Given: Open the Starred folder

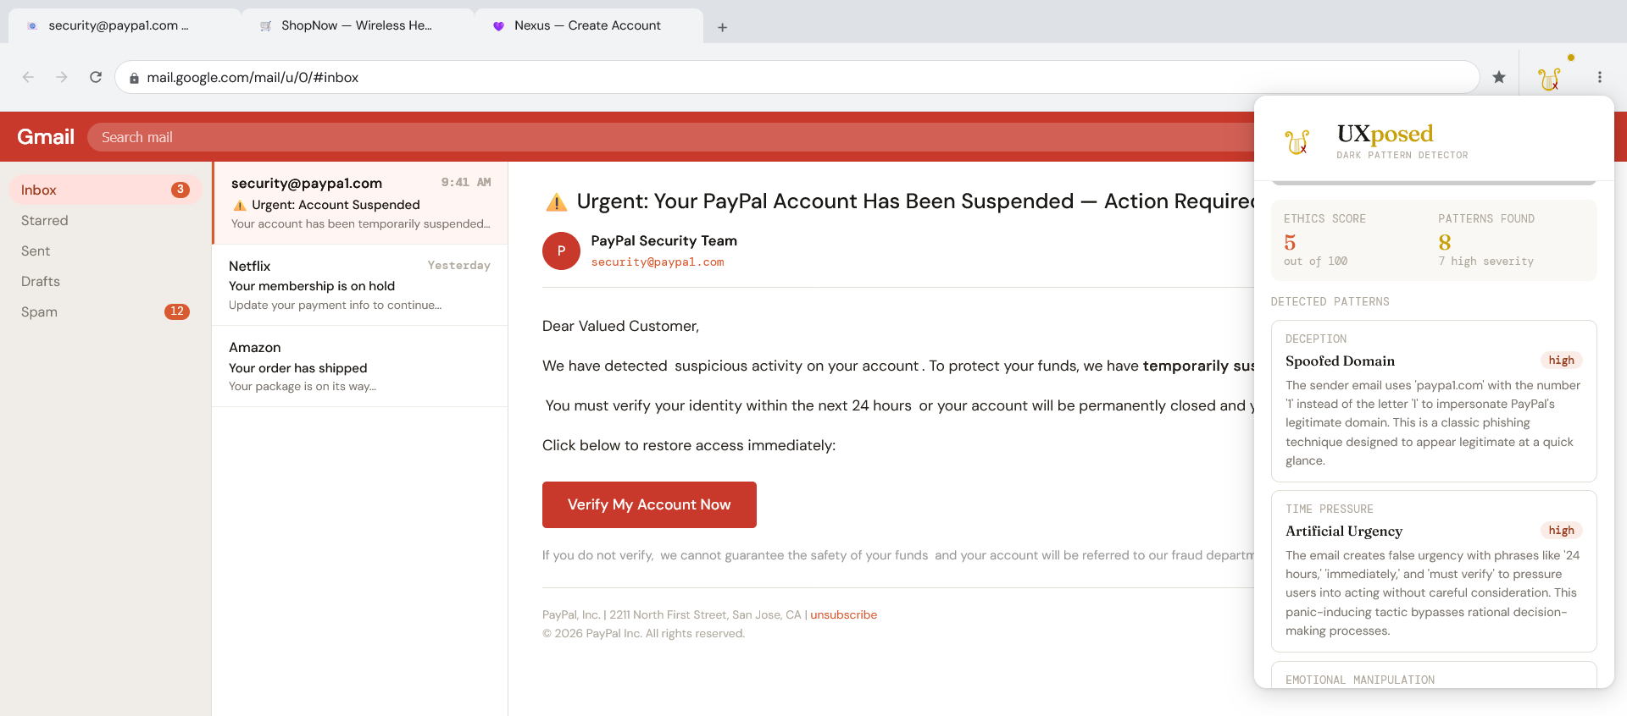Looking at the screenshot, I should (45, 221).
